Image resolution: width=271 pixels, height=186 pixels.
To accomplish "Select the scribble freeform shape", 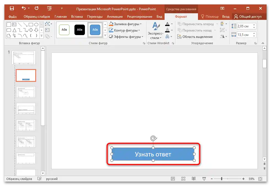I will click(14, 36).
